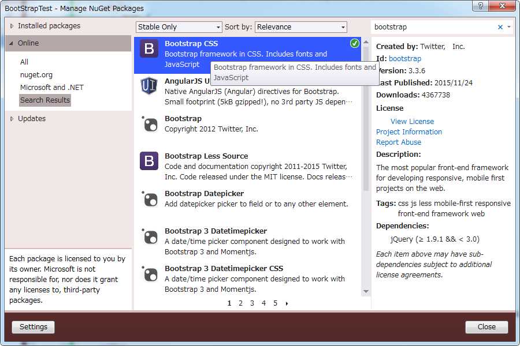520x346 pixels.
Task: Click the Tags line in details pane
Action: pyautogui.click(x=443, y=209)
